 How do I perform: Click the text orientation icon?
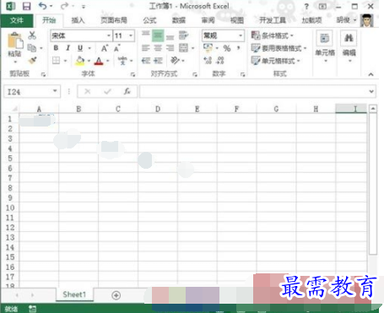(175, 61)
